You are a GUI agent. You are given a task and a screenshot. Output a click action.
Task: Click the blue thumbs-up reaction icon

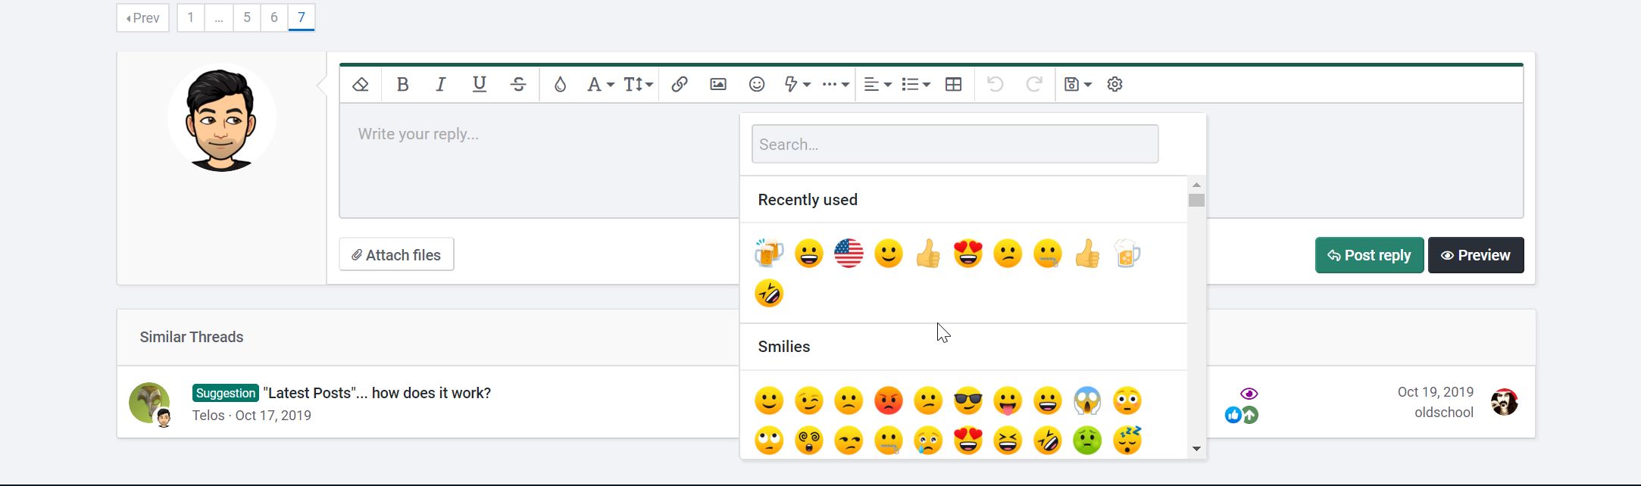click(x=1233, y=415)
